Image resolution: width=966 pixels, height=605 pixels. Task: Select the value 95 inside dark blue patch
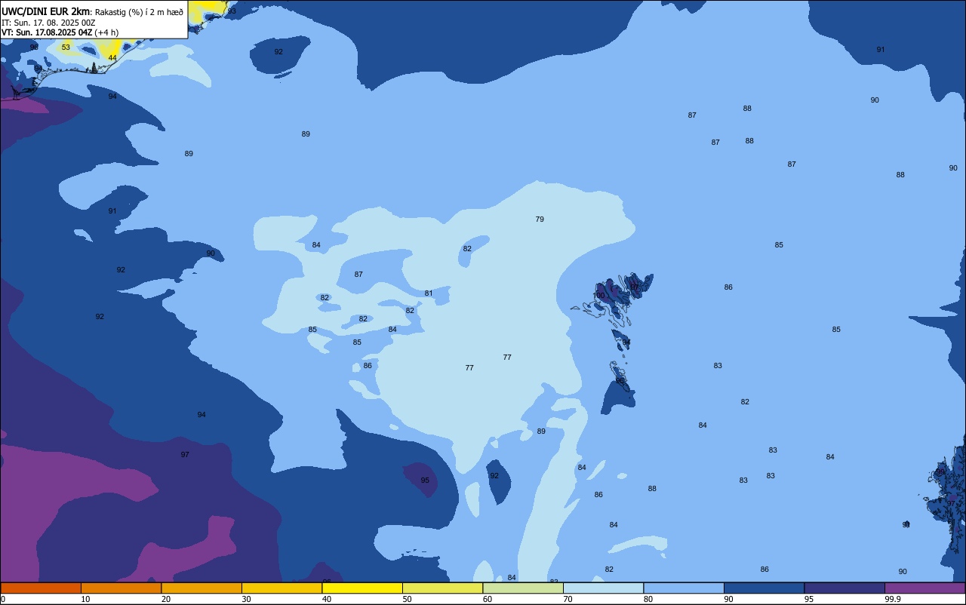(425, 481)
